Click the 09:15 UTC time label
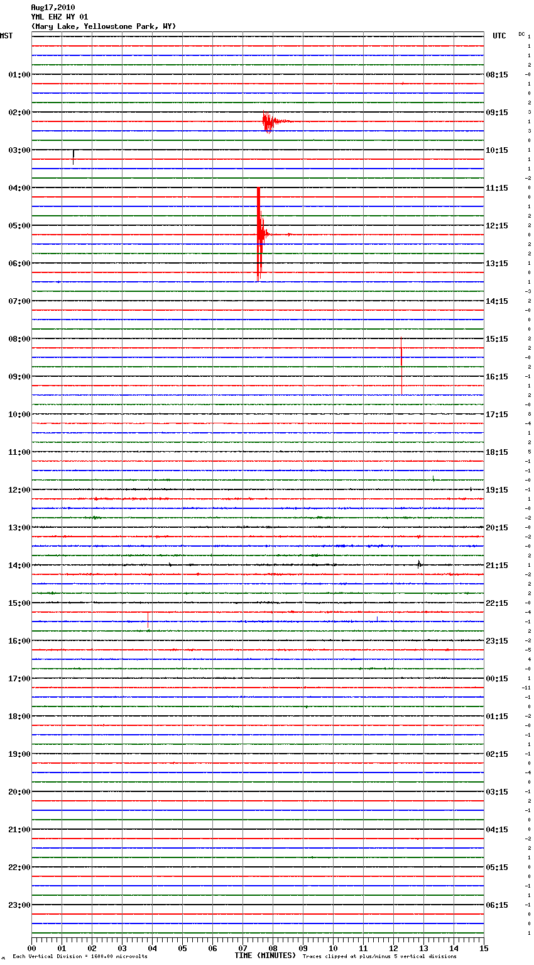 coord(497,113)
